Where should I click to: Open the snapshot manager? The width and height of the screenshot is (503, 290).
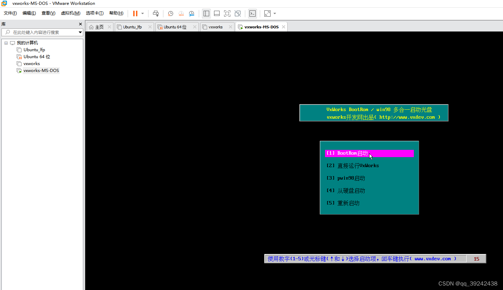click(x=191, y=13)
